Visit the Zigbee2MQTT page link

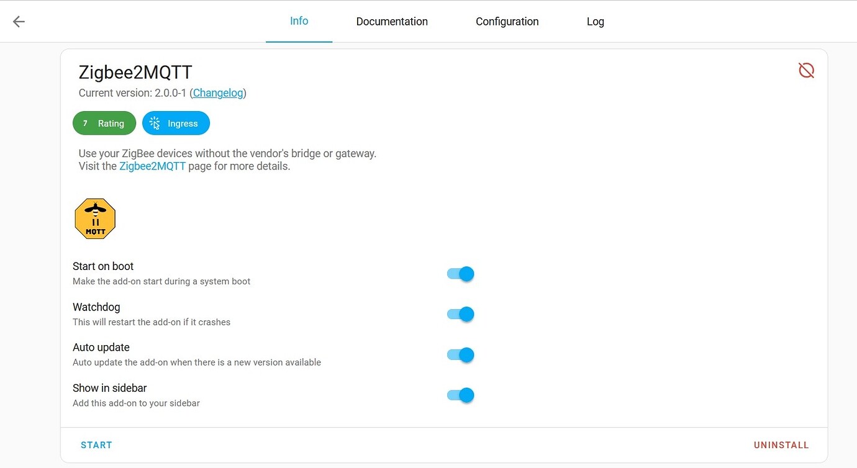pos(152,166)
